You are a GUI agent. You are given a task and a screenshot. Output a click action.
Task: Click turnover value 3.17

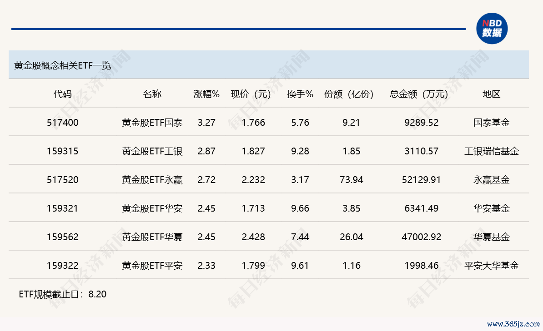click(300, 180)
